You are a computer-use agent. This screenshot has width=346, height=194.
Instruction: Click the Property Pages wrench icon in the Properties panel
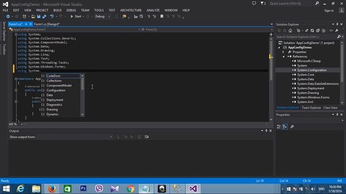pos(292,127)
